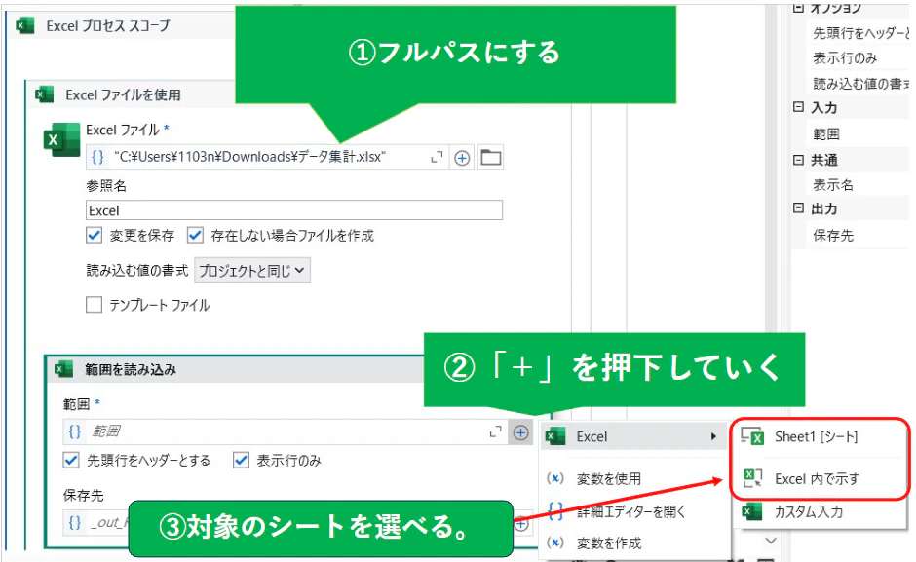Toggle 表示行のみ checkbox
The image size is (916, 562).
tap(242, 460)
